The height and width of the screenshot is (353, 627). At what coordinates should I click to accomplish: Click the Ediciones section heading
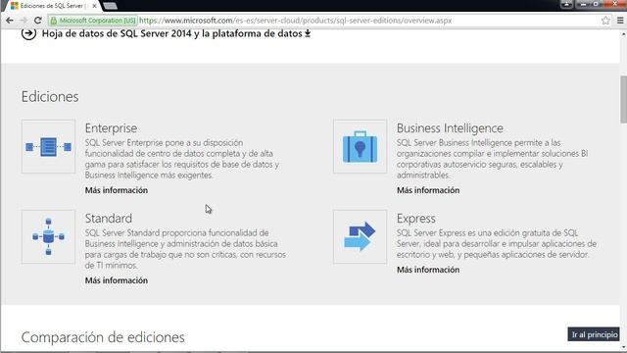point(50,97)
